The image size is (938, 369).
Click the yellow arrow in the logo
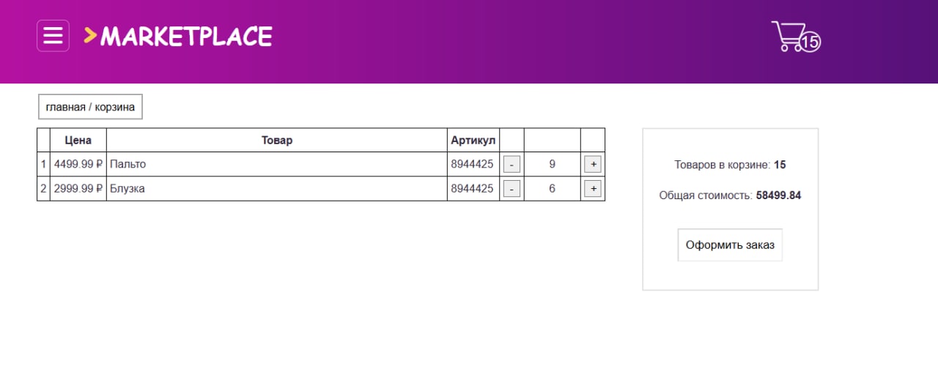90,35
